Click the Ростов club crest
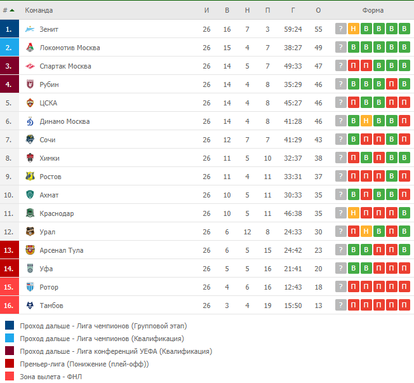Screen dimensions: 414x383 (30, 177)
